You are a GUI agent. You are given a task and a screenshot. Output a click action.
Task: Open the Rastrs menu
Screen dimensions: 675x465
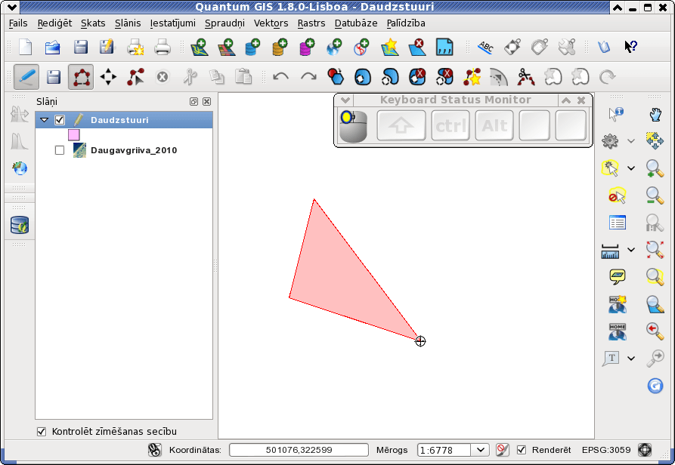[311, 23]
